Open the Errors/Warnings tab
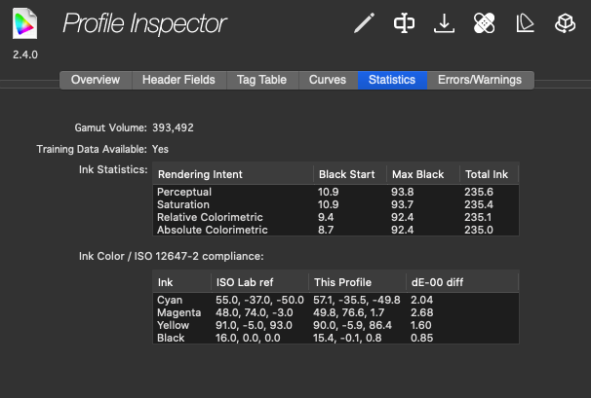This screenshot has height=398, width=591. click(480, 80)
